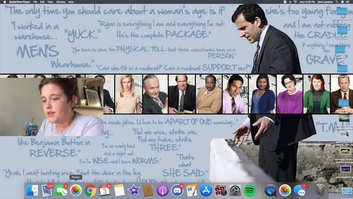Open Podcasts from the dock
The image size is (353, 199).
(x=163, y=191)
